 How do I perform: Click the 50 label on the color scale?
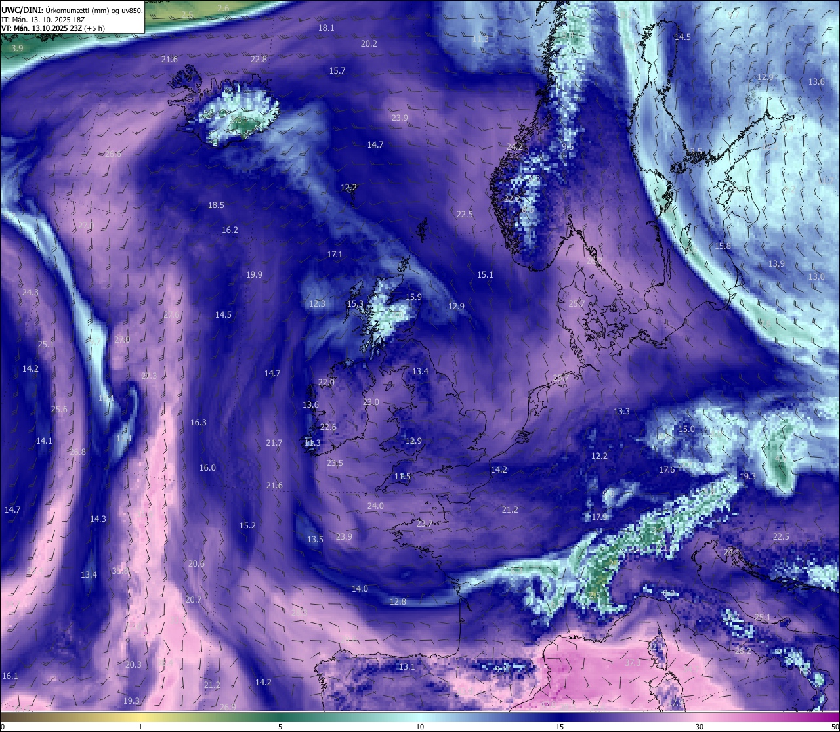point(835,727)
